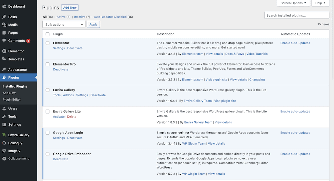Screen dimensions: 334x181
Task: Deactivate the Elementor plugin
Action: (75, 48)
